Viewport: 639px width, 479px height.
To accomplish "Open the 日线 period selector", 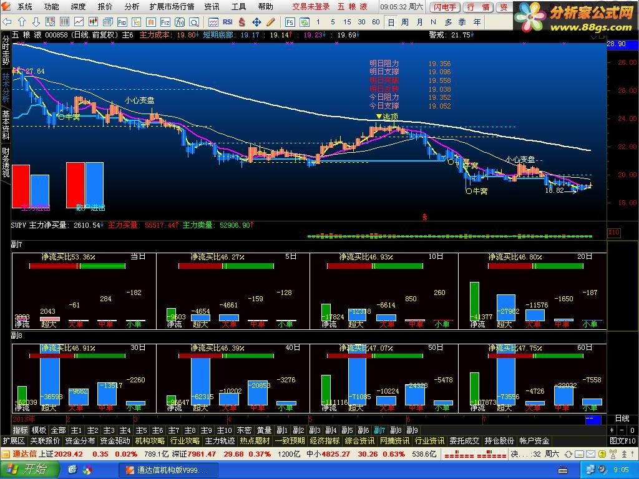I will [622, 419].
